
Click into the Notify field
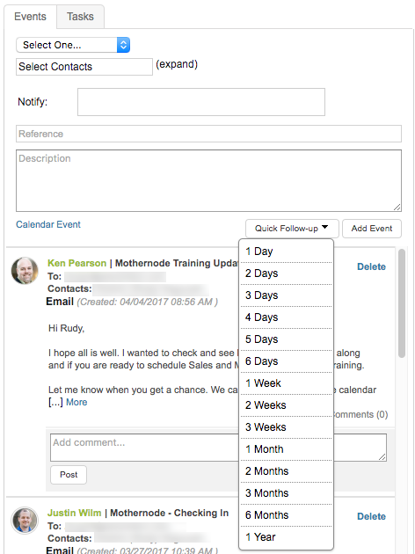click(201, 102)
